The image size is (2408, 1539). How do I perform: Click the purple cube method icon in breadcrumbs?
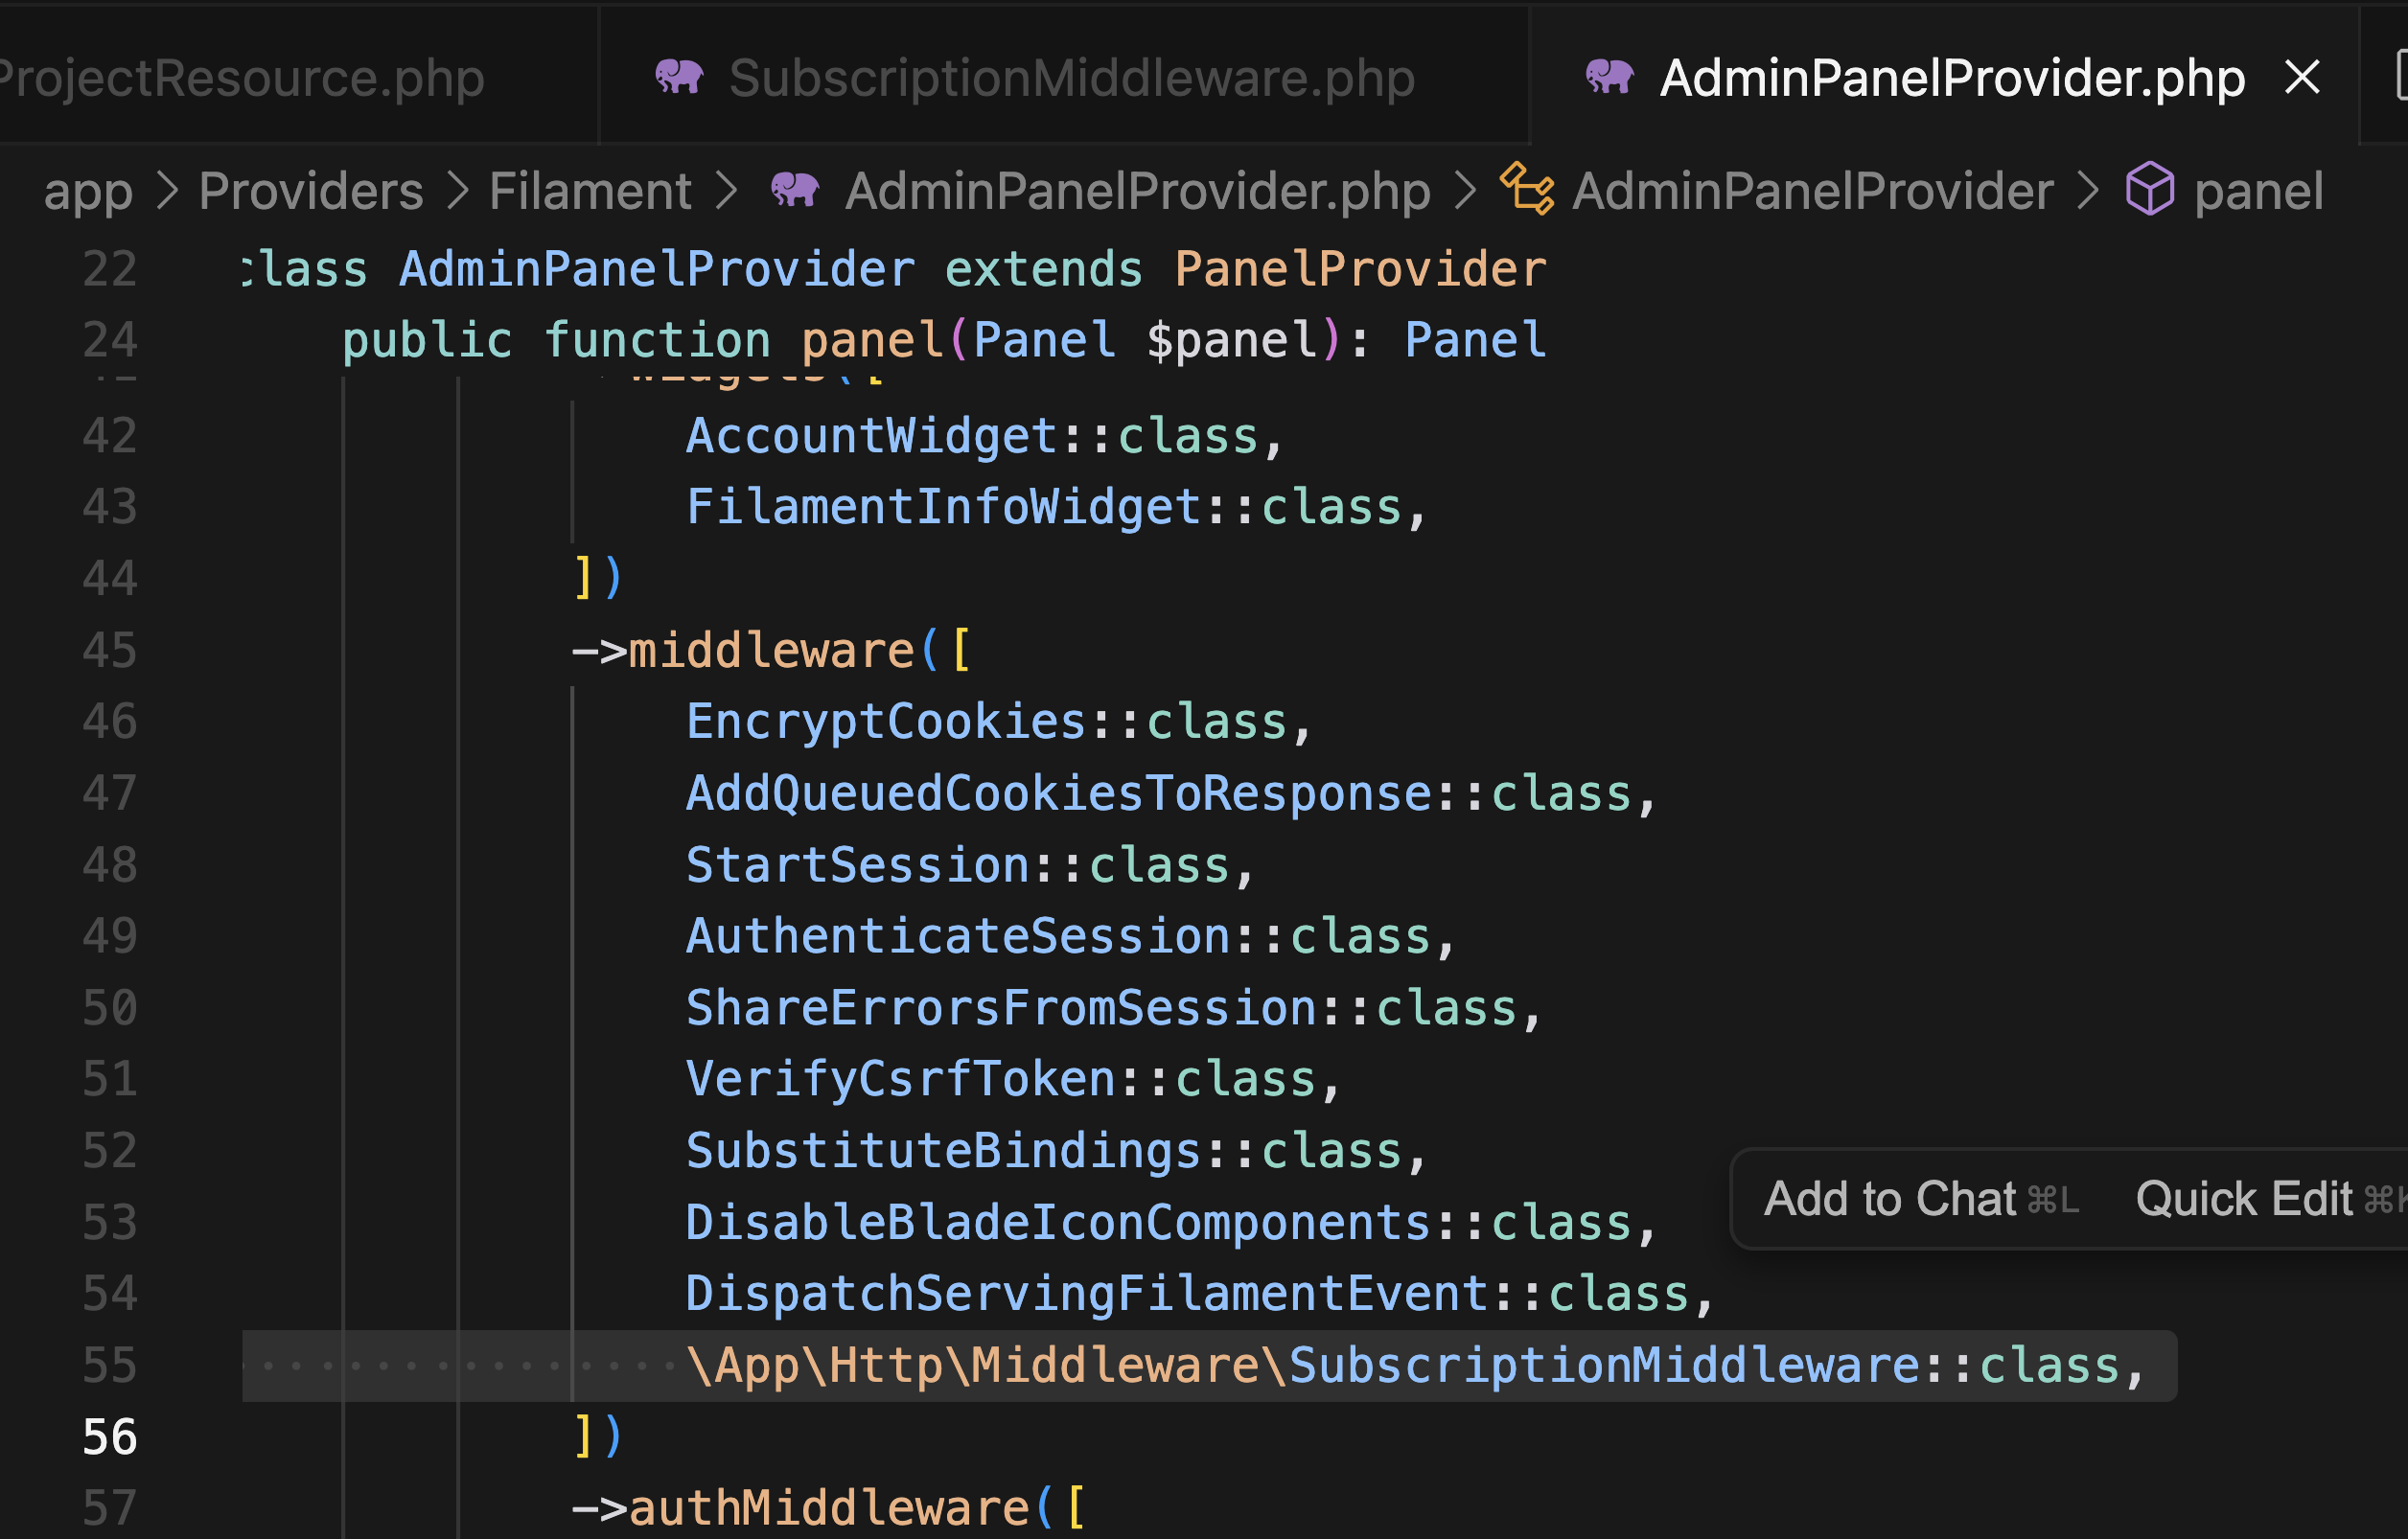tap(2149, 189)
